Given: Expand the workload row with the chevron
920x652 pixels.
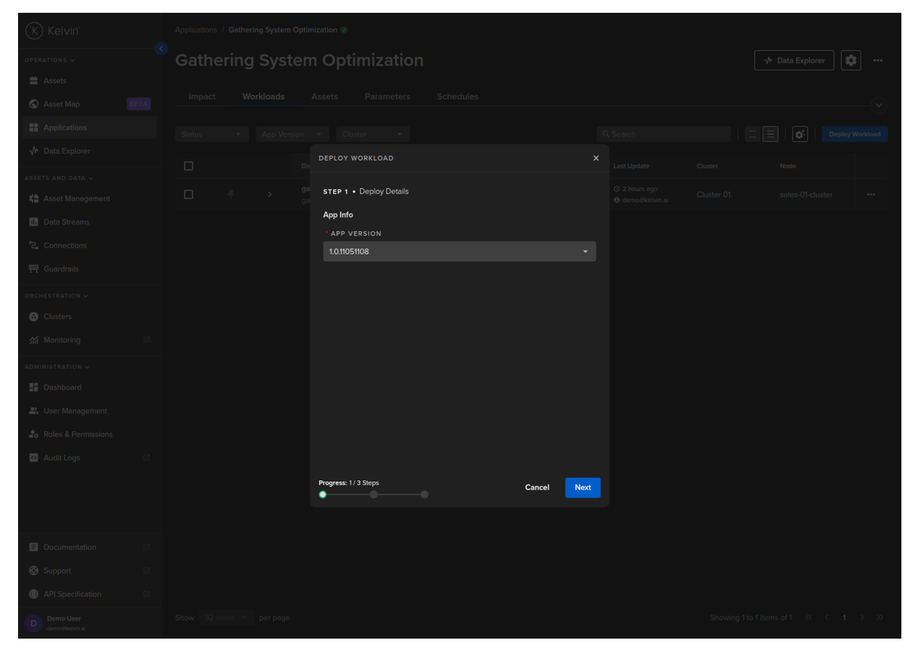Looking at the screenshot, I should click(270, 194).
